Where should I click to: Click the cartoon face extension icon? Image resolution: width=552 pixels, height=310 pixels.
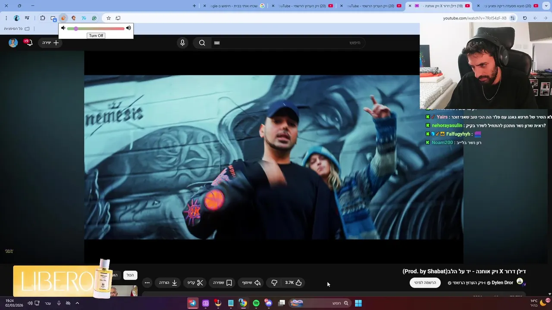tap(74, 18)
